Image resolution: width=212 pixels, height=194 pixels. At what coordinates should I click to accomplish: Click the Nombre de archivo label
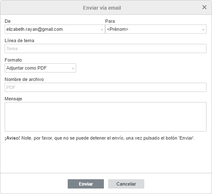point(24,79)
